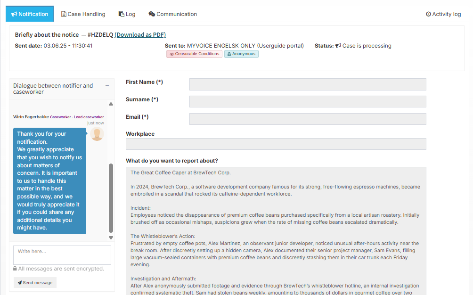Screen dimensions: 473x295
Task: Focus the 'Write here...' message box
Action: click(62, 255)
